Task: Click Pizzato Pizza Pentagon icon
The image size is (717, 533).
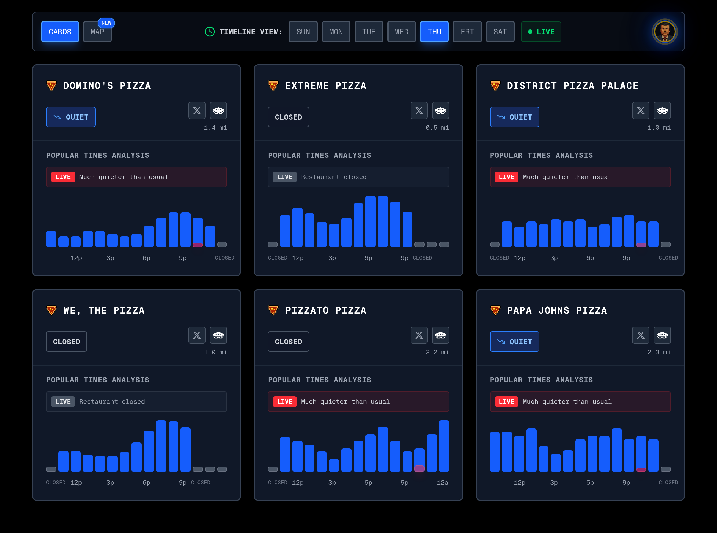Action: pos(440,335)
